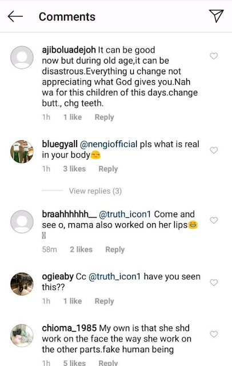The height and width of the screenshot is (366, 232).
Task: Open ajiboluadejoh's default profile avatar
Action: 22,57
